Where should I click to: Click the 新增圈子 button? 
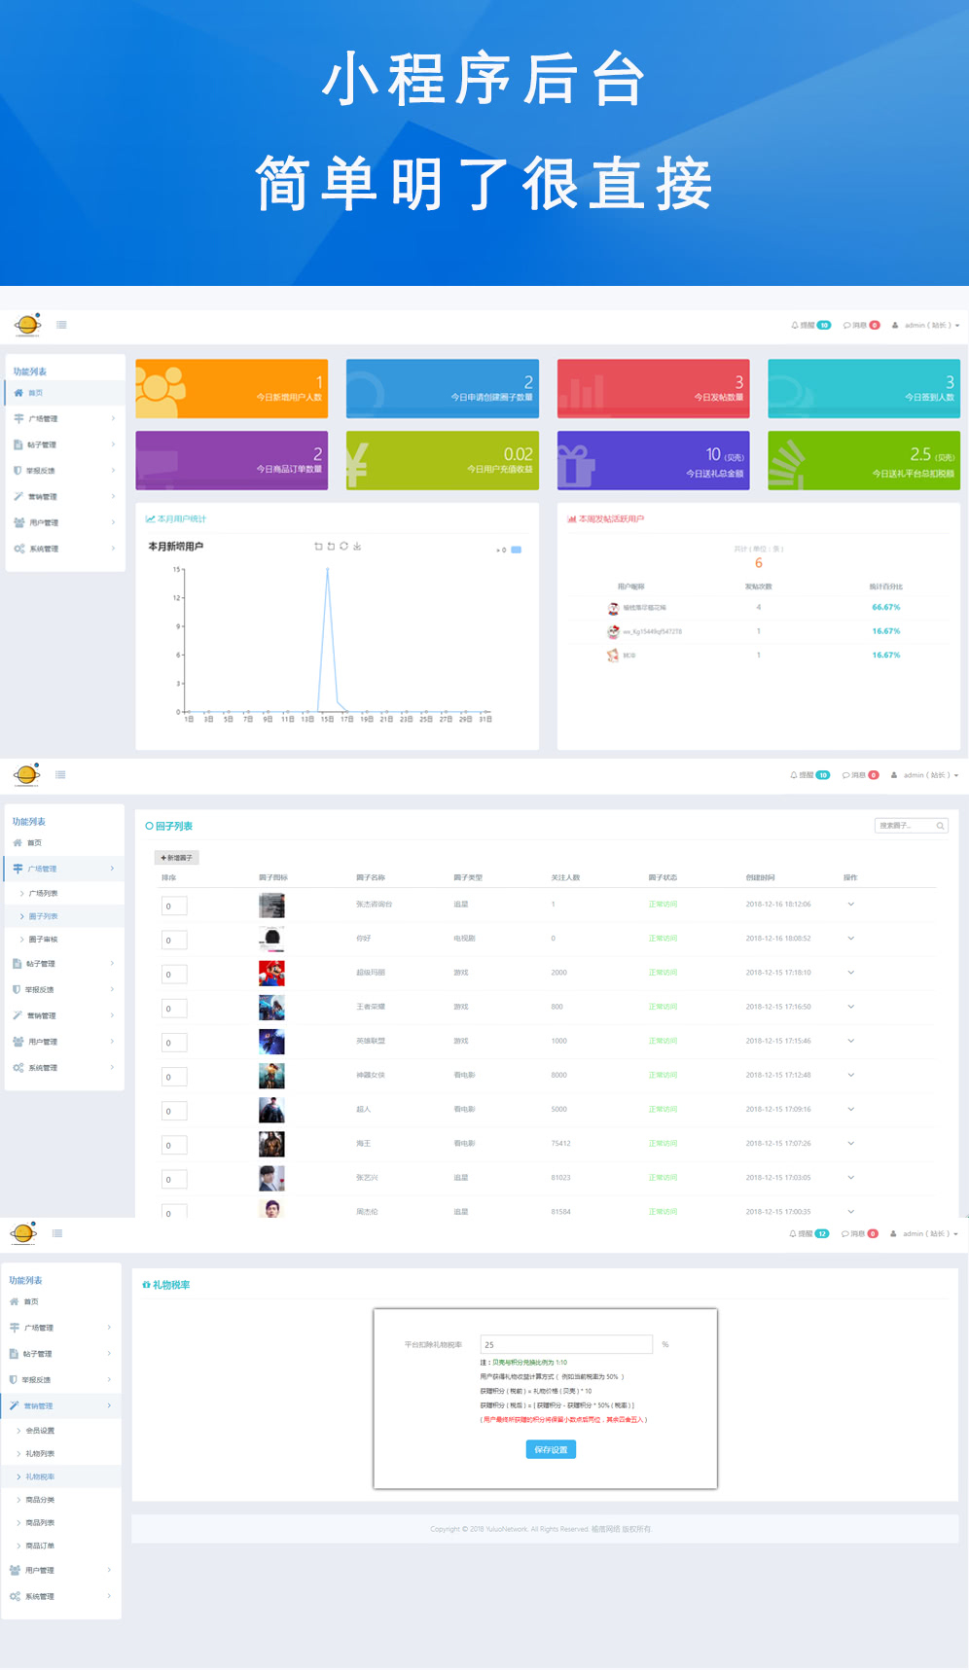pyautogui.click(x=177, y=858)
